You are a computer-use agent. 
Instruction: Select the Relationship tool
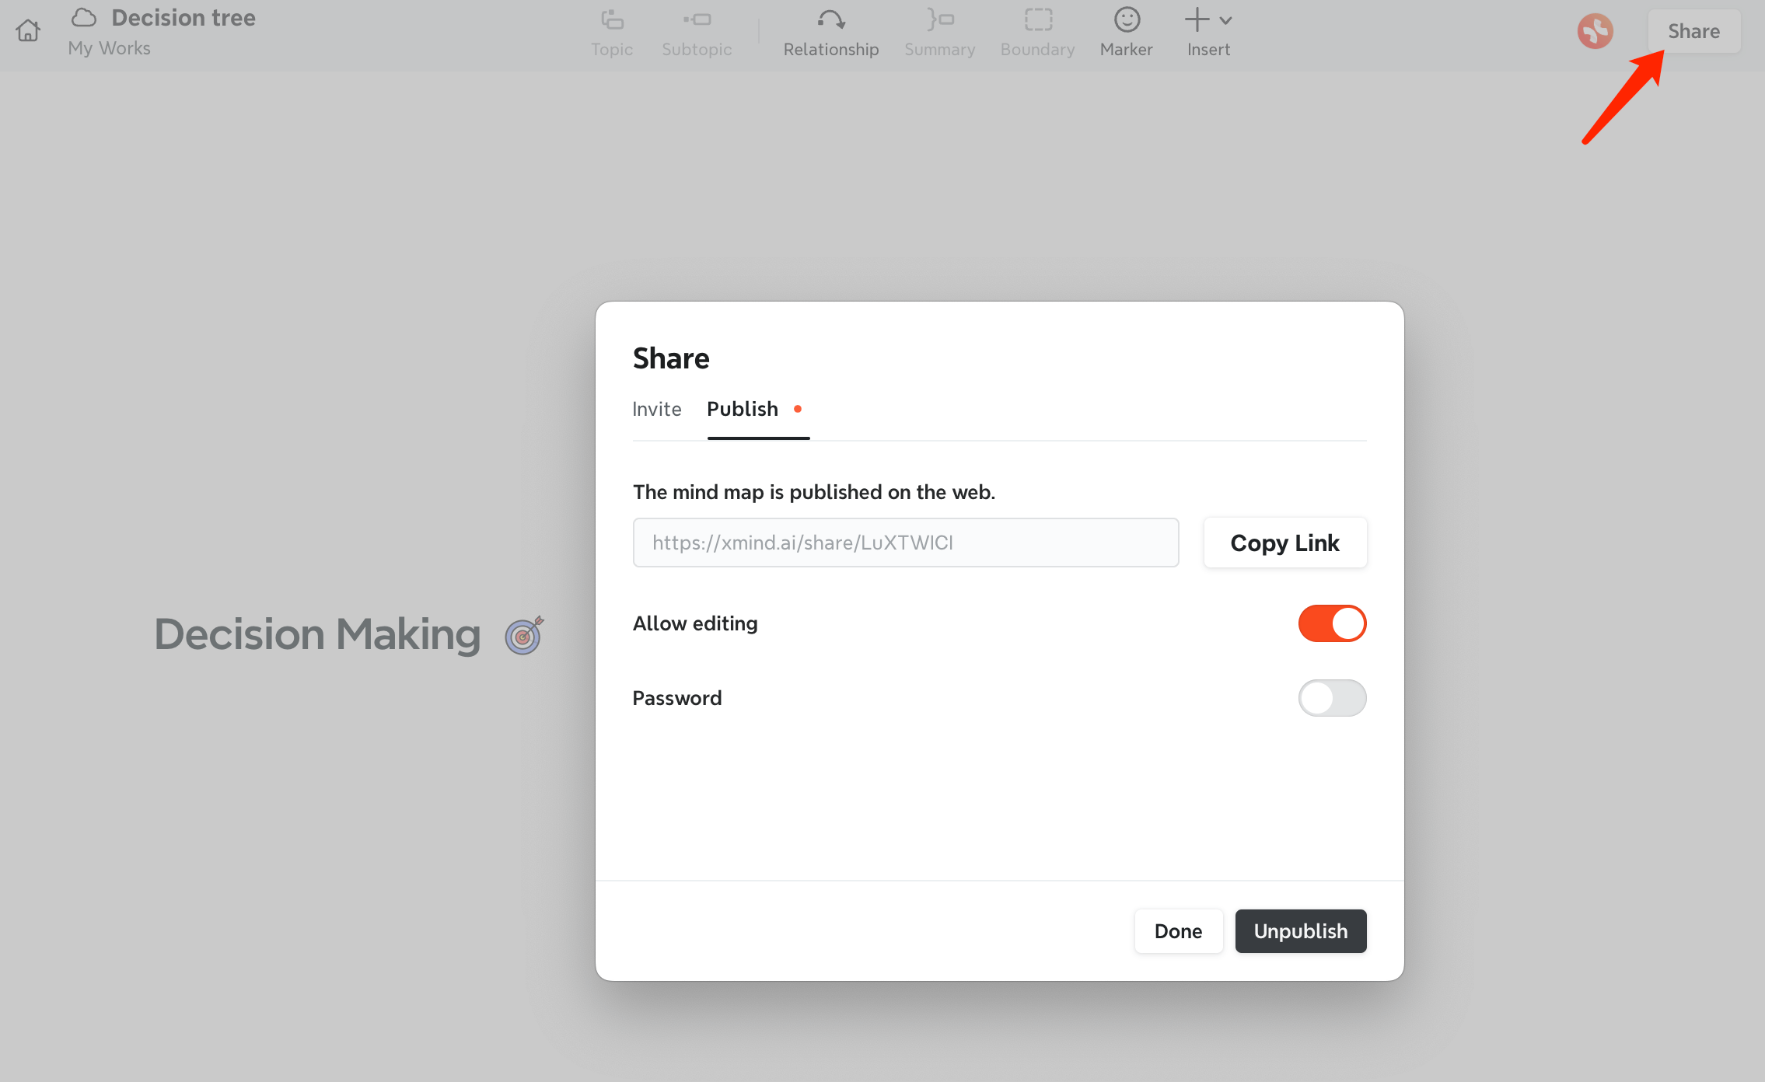[830, 33]
